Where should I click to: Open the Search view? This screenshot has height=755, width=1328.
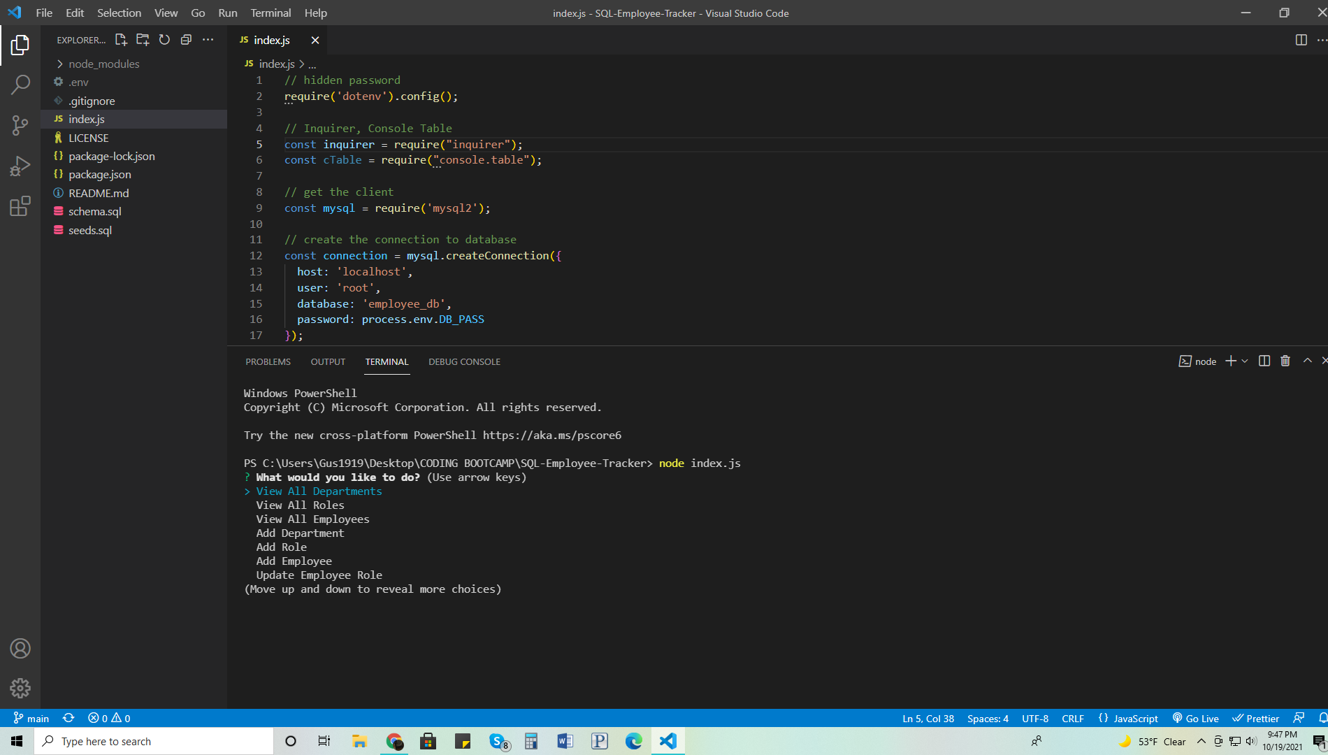pyautogui.click(x=20, y=84)
